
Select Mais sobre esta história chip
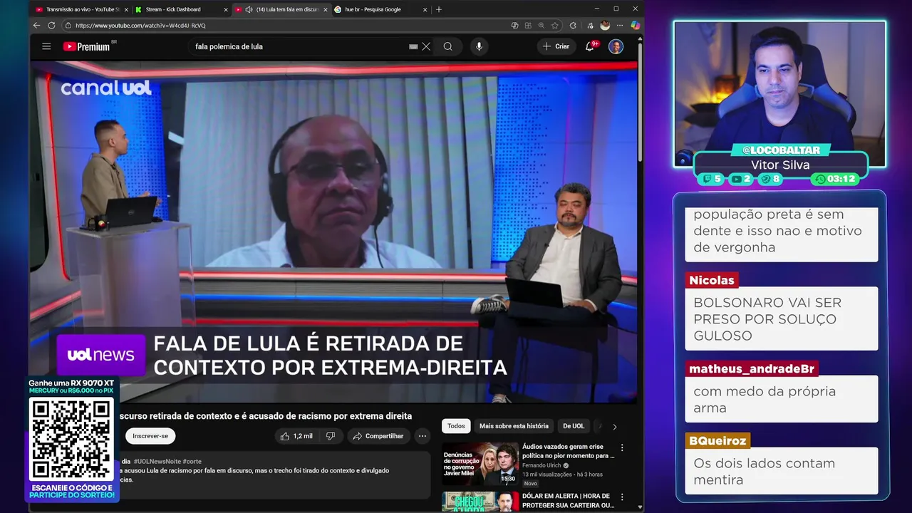[514, 426]
